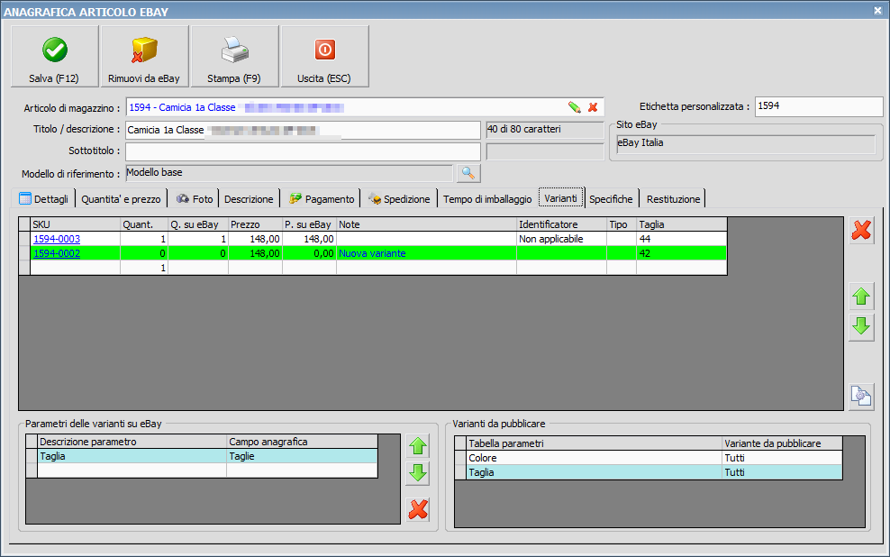This screenshot has width=890, height=557.
Task: Open the magnifier search next to Modello di riferimento
Action: tap(468, 172)
